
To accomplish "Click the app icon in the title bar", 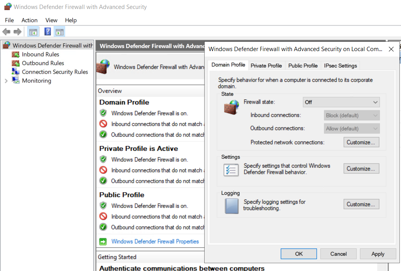I will pyautogui.click(x=8, y=7).
